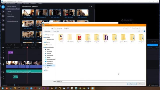
Task: Click the timeline scale slider handle
Action: point(15,85)
